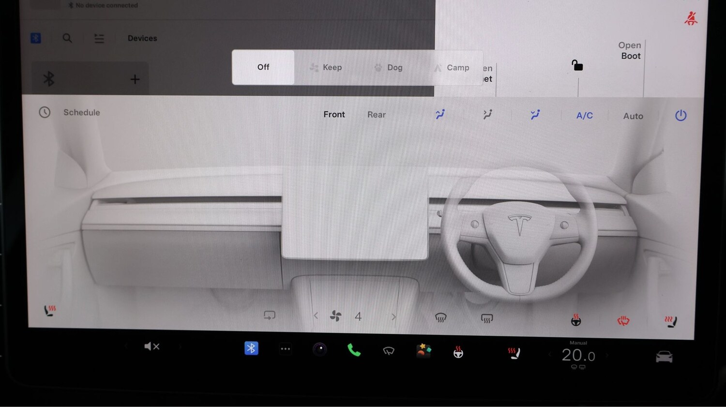This screenshot has width=726, height=407.
Task: Select Dog mode
Action: coord(389,67)
